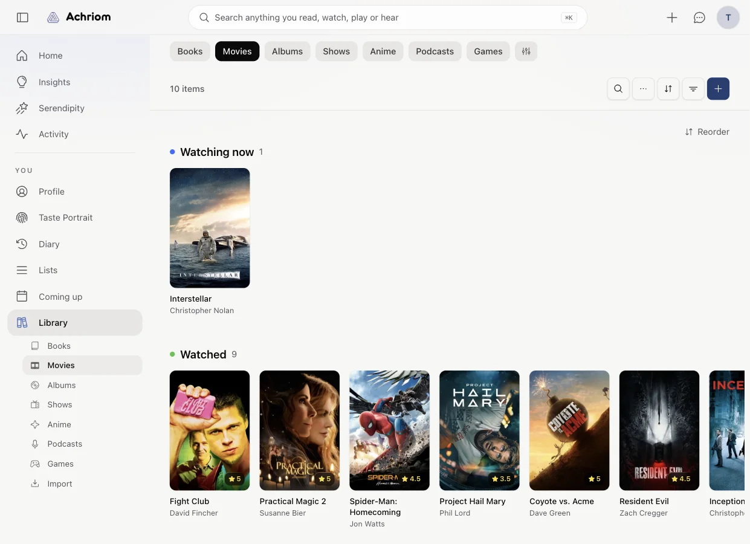Click the Watching now section heading
This screenshot has width=750, height=544.
[x=217, y=152]
